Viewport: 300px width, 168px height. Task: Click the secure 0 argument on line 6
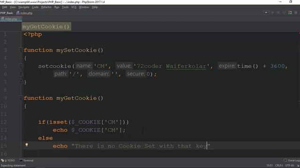(x=148, y=74)
